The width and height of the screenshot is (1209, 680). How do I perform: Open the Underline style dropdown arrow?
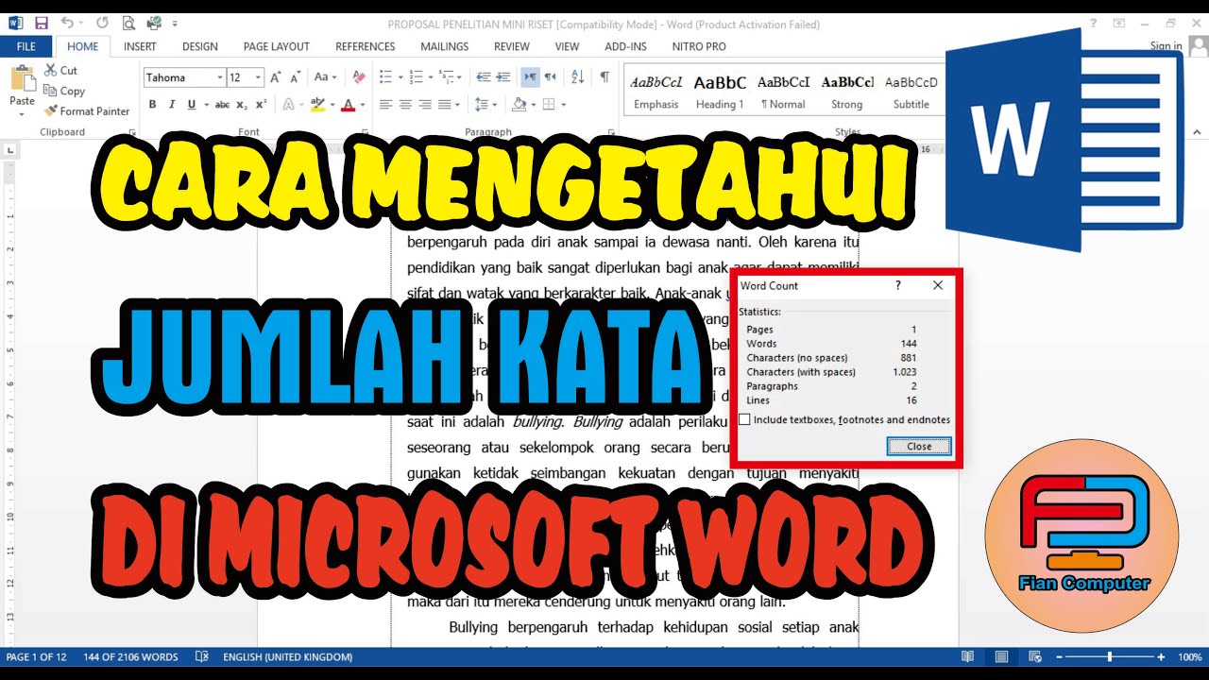click(x=206, y=105)
